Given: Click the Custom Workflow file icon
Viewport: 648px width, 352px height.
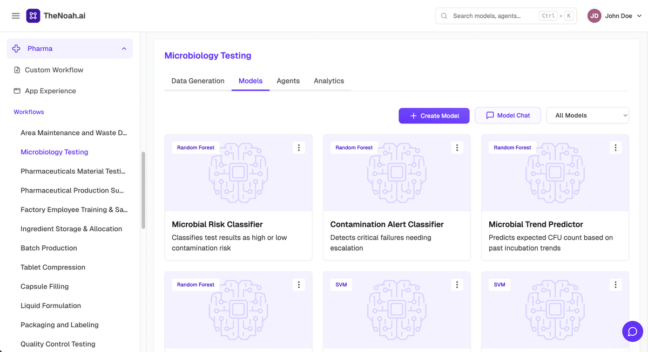Looking at the screenshot, I should tap(17, 70).
